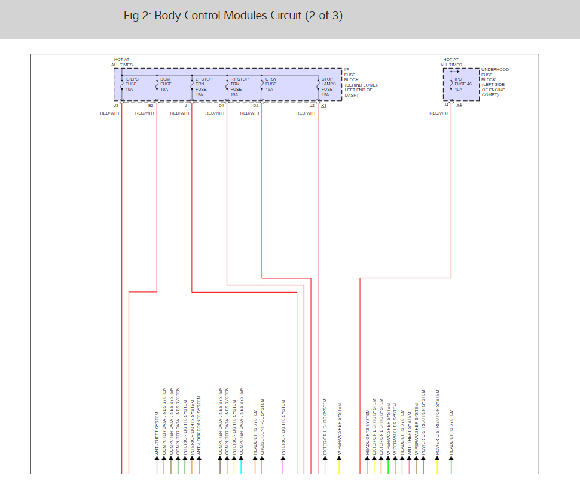
Task: Select the 'UNDERHOOD FUSE BLOCK' location note
Action: tap(495, 82)
